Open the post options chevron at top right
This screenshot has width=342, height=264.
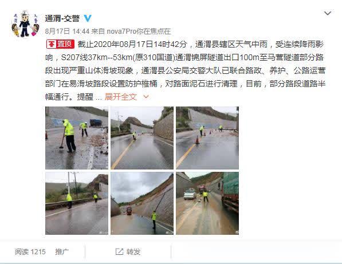point(328,13)
